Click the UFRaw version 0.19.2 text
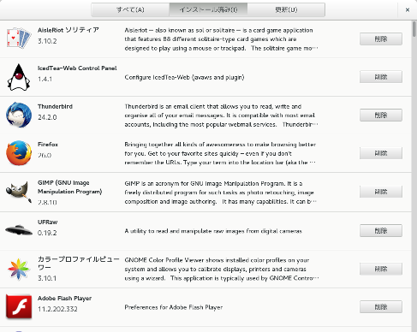 pos(47,233)
